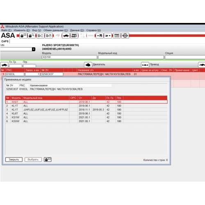Click the Модельный код input field
Image resolution: width=205 pixels, height=205 pixels.
pos(131,57)
